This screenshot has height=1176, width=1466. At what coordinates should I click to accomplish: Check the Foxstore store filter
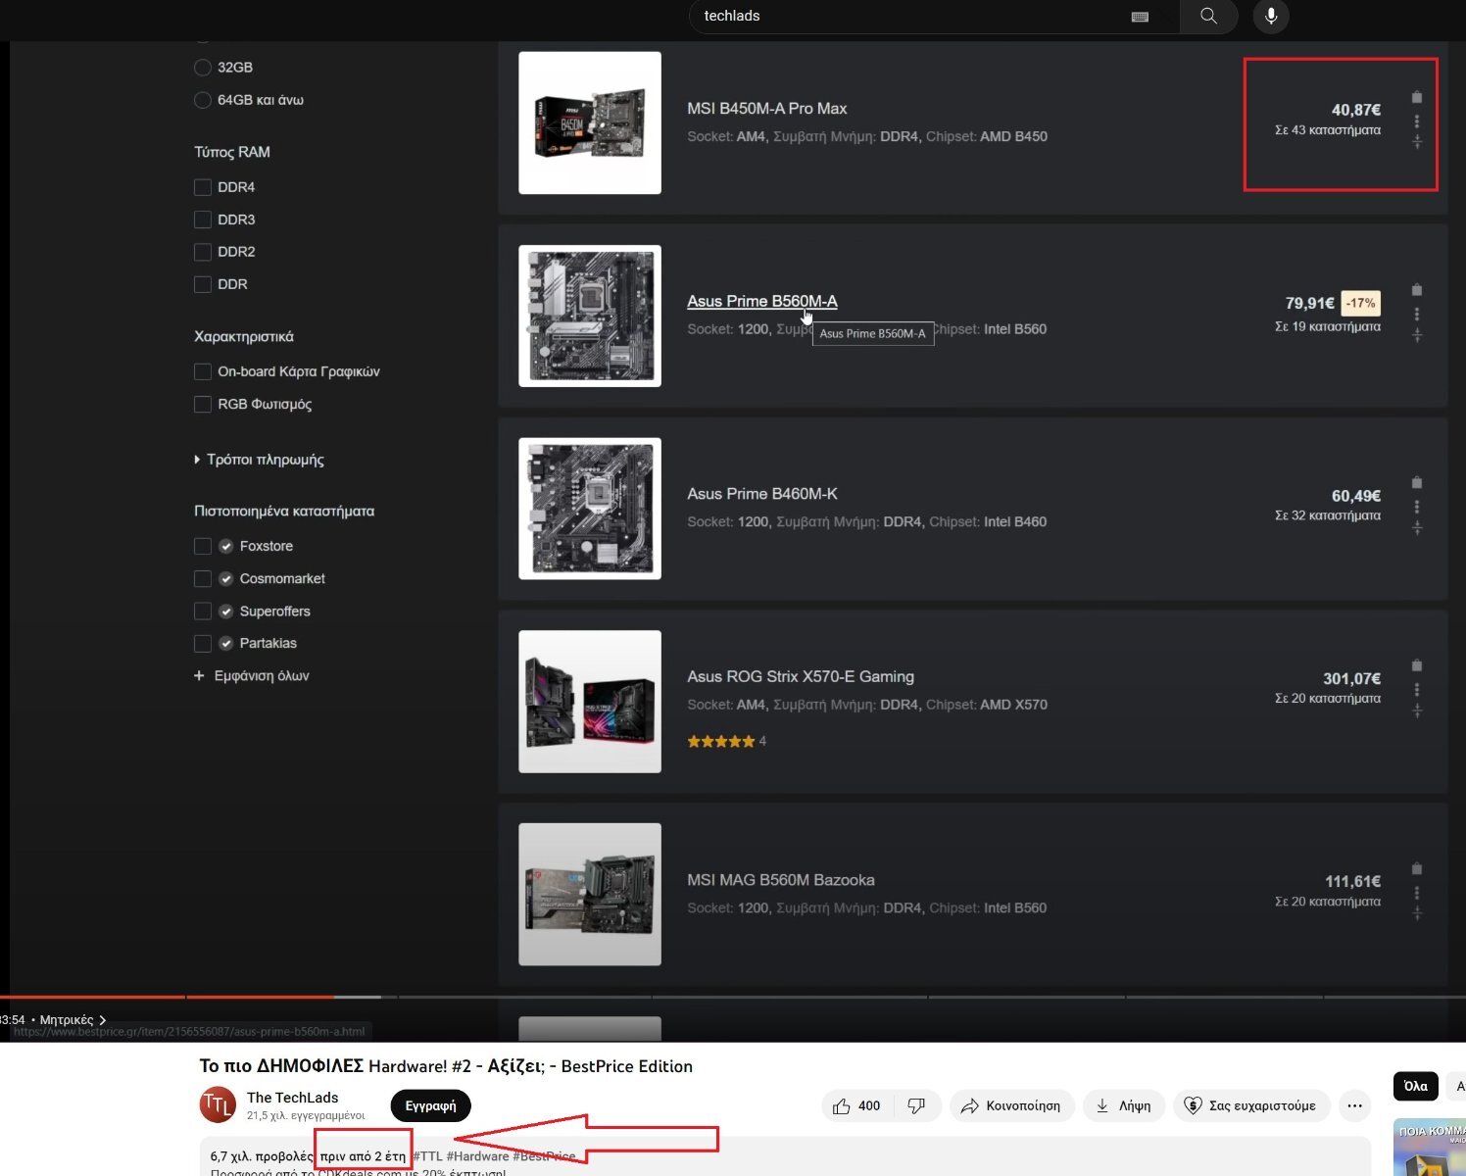click(x=203, y=546)
